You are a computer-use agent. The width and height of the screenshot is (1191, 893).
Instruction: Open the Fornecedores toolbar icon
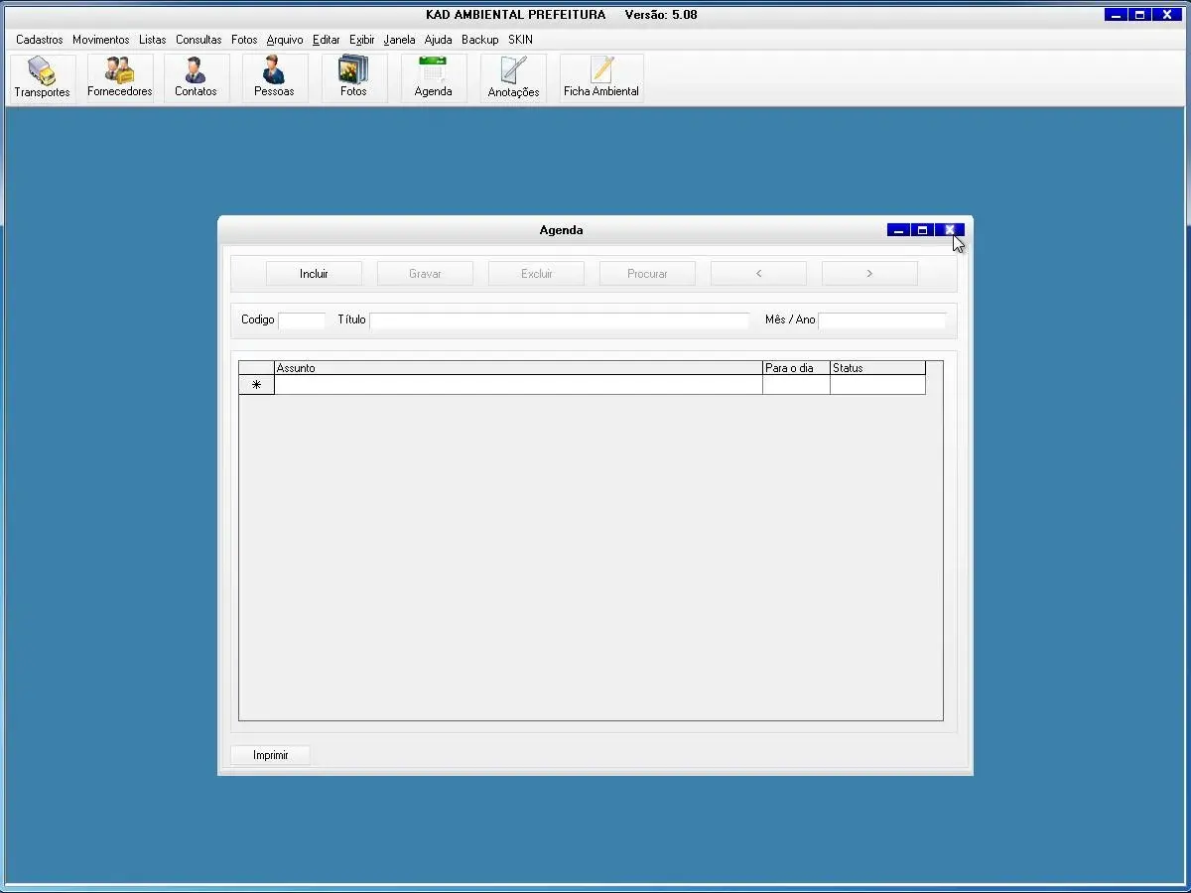point(120,78)
